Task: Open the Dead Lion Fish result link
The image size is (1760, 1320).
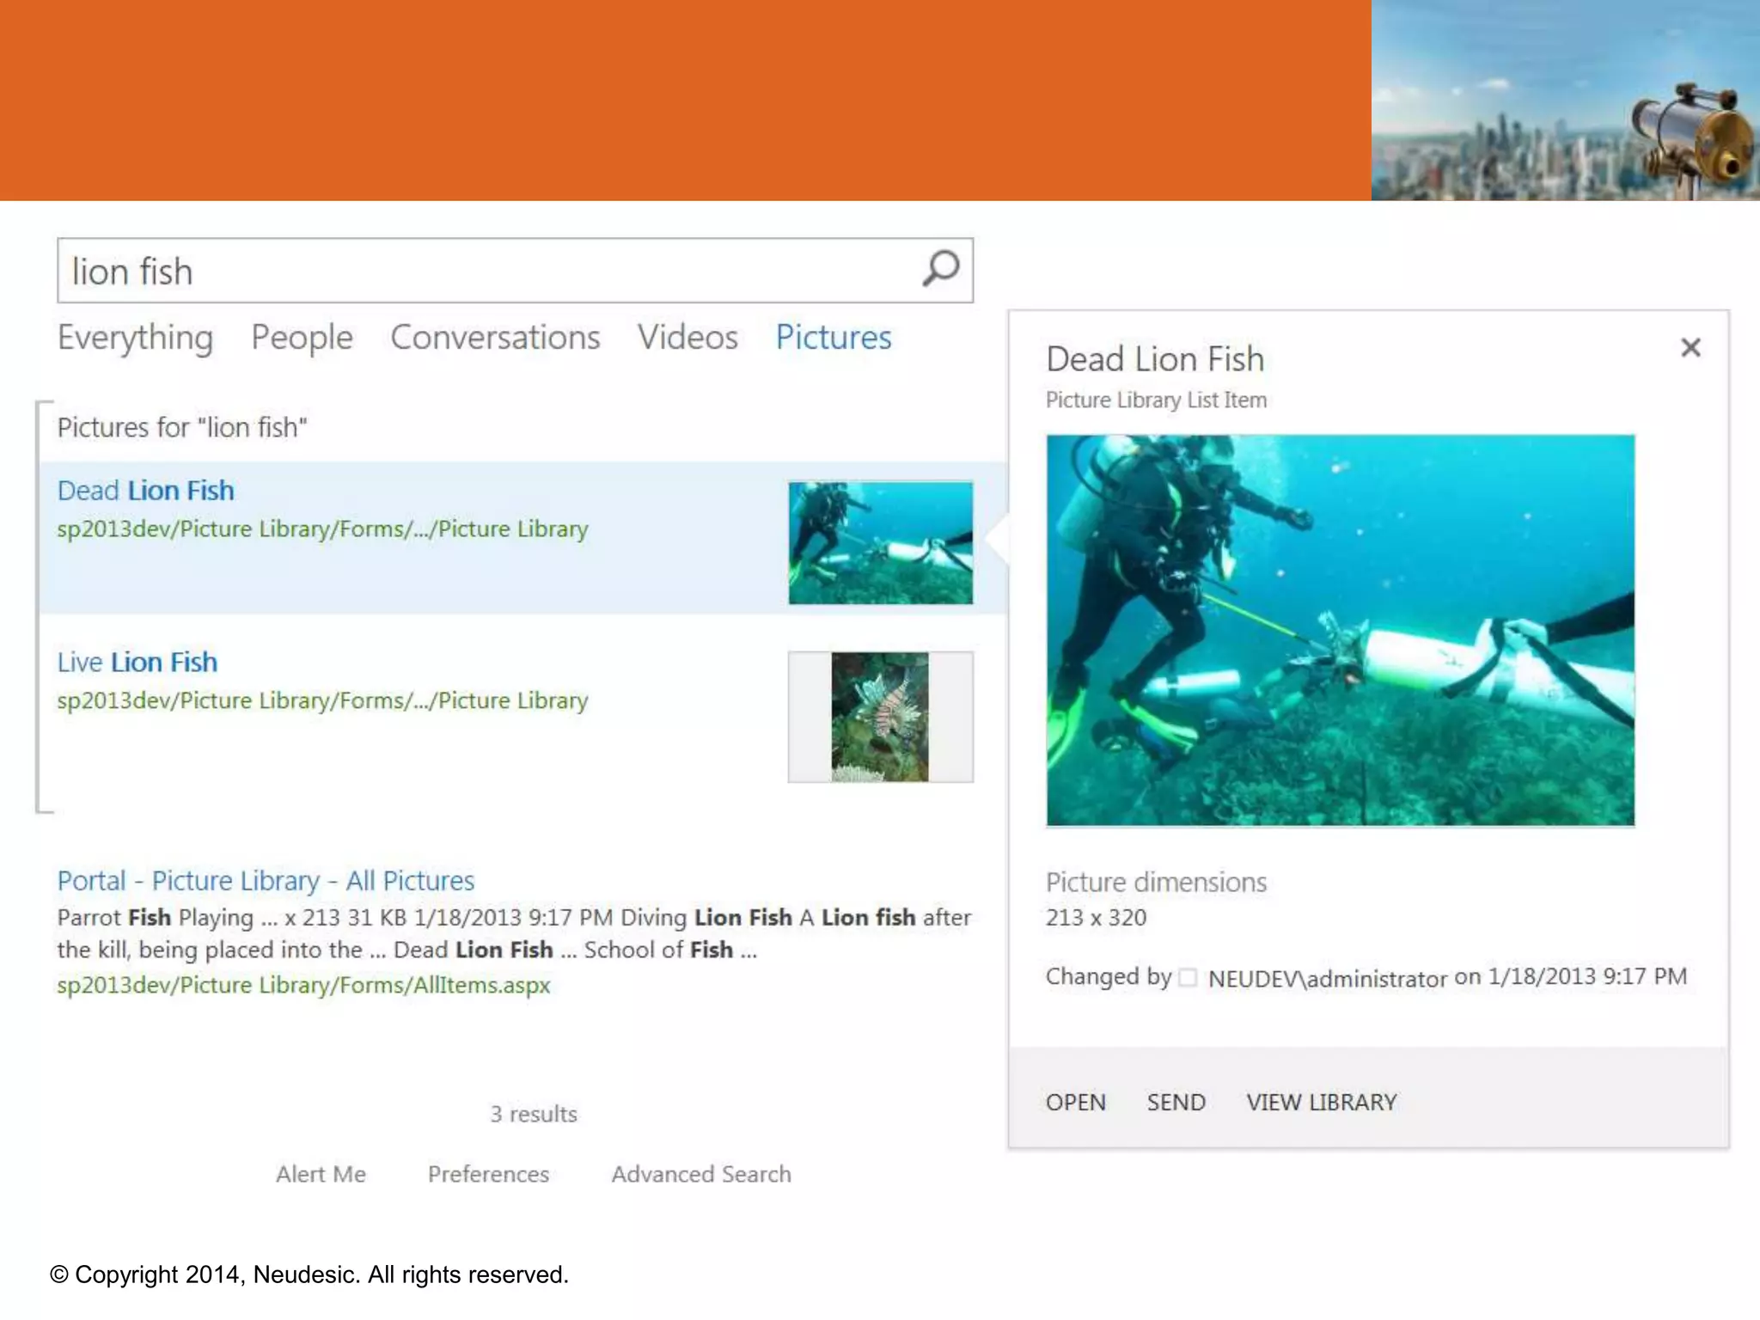Action: pos(145,491)
